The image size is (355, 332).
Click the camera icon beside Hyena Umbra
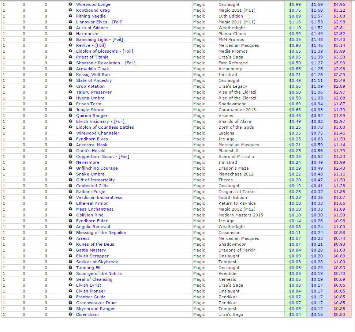(x=70, y=98)
